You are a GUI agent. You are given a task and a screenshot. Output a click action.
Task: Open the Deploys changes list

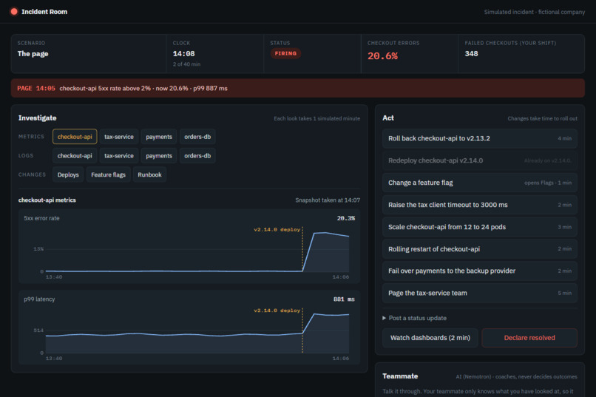(x=68, y=174)
